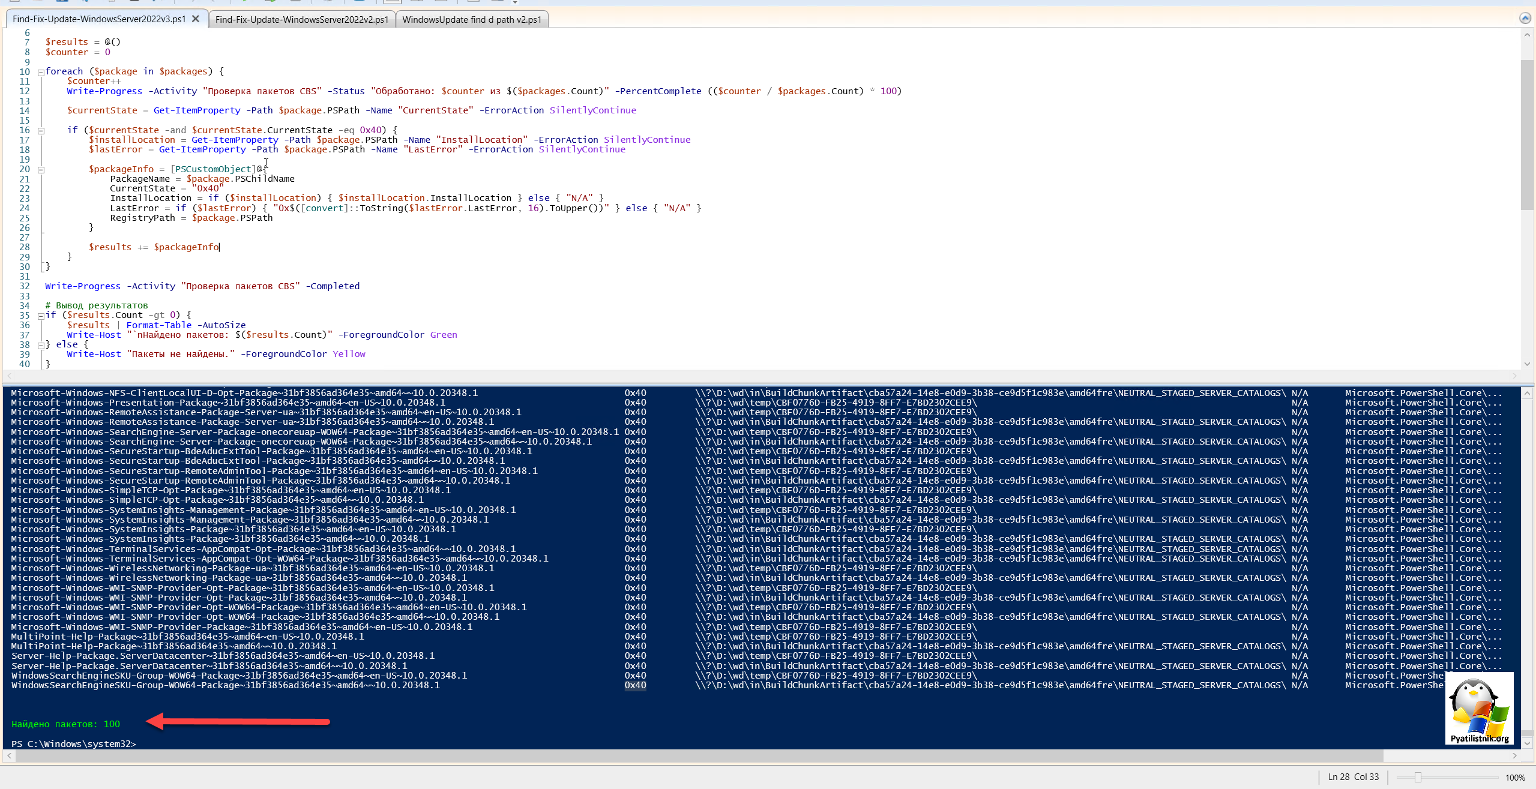Hide script pane with the round chevron
The width and height of the screenshot is (1536, 789).
(1525, 19)
